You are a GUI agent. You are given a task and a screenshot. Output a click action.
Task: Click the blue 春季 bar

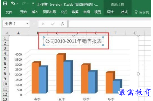pos(42,80)
